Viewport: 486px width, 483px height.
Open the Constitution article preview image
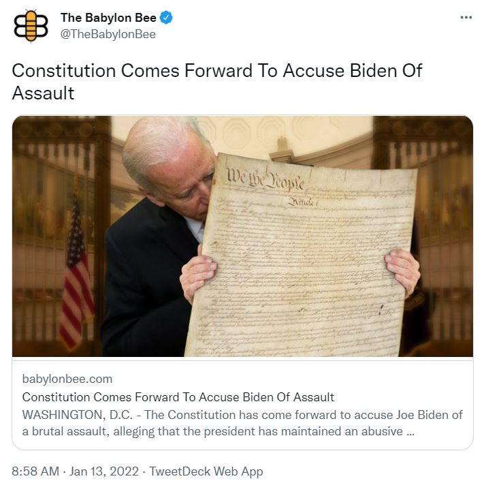point(243,236)
